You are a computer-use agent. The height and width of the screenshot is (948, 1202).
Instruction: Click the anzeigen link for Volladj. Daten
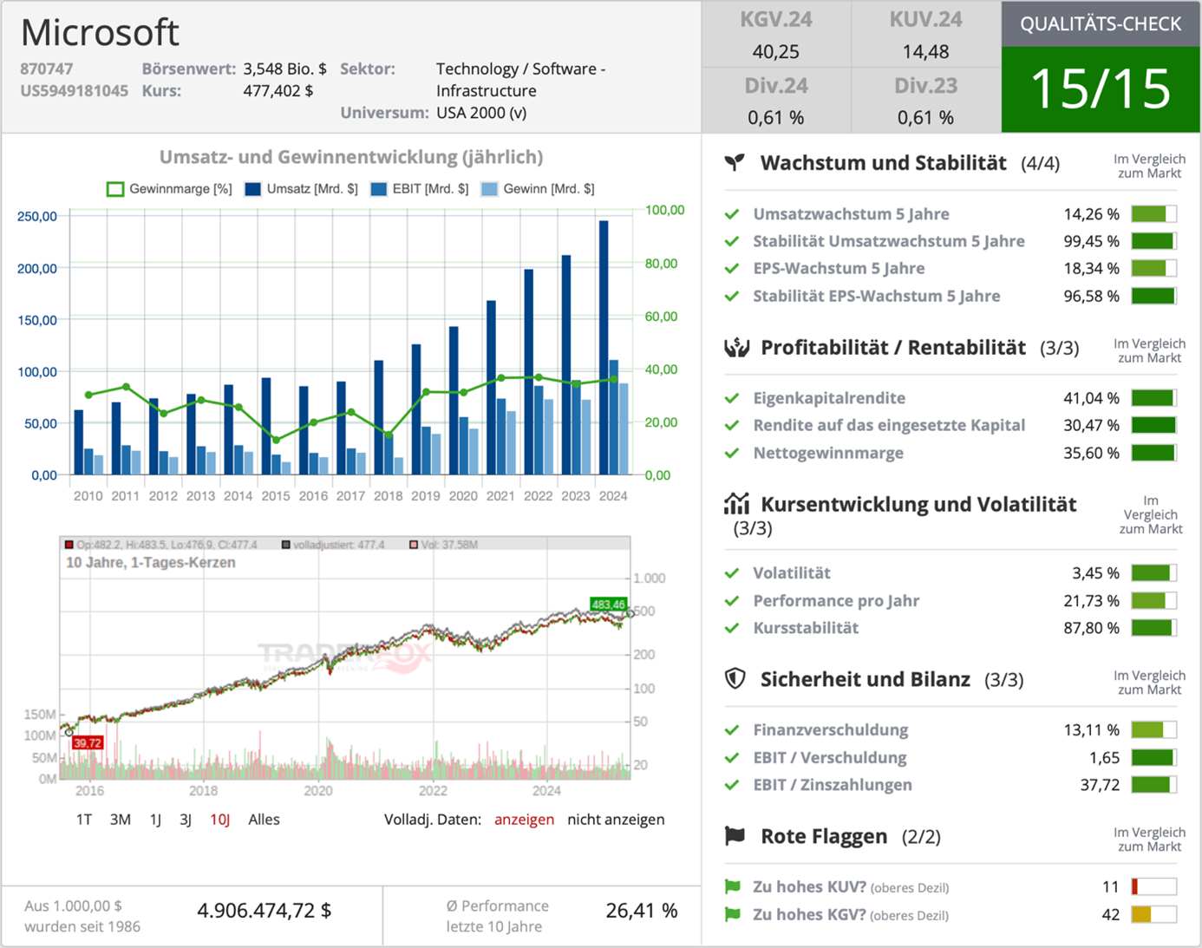(524, 820)
